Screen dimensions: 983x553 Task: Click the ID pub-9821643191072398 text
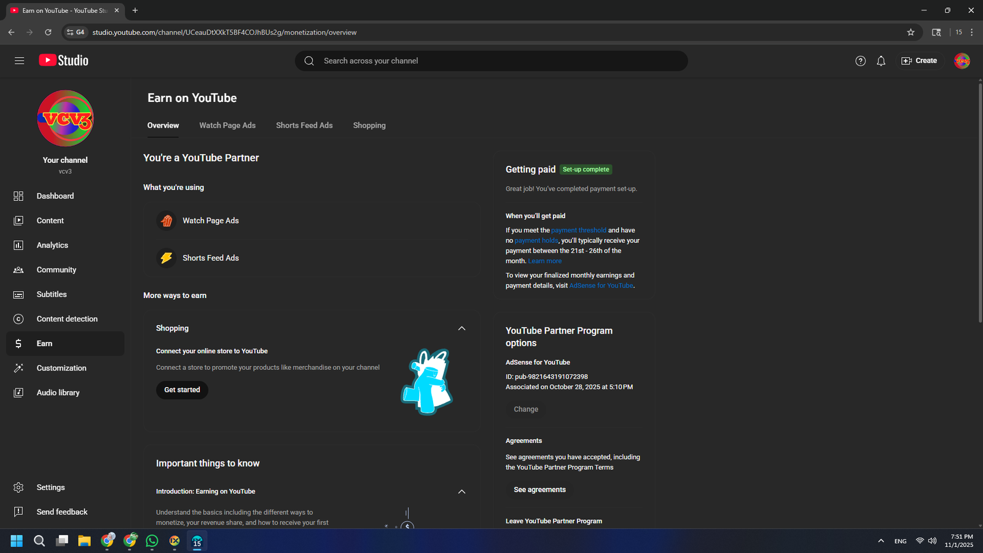coord(547,377)
